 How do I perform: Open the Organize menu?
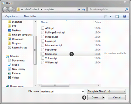pos(11,16)
